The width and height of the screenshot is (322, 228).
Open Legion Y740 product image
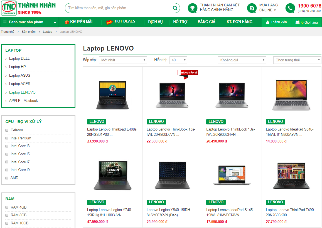tap(112, 175)
